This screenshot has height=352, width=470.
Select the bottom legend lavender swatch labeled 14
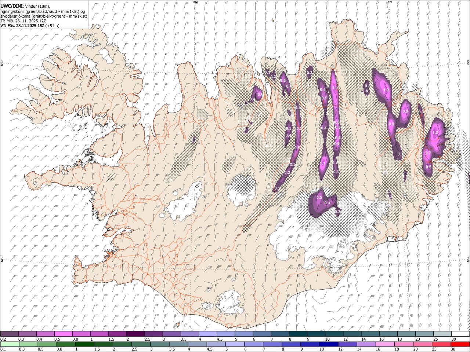[x=366, y=344]
